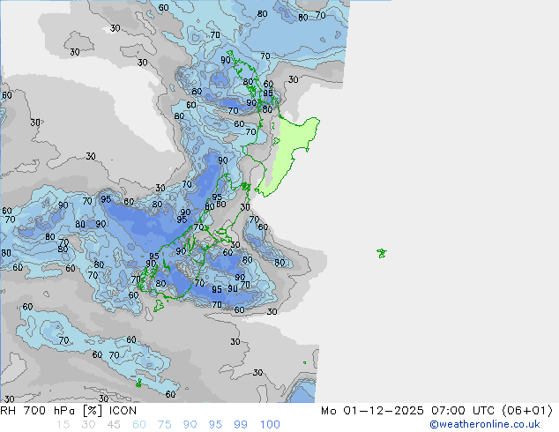Click the 'Mo 01-12-2025 07:00 UTC (06+01)' timestamp
Screen dimensions: 559x432
tap(436, 411)
